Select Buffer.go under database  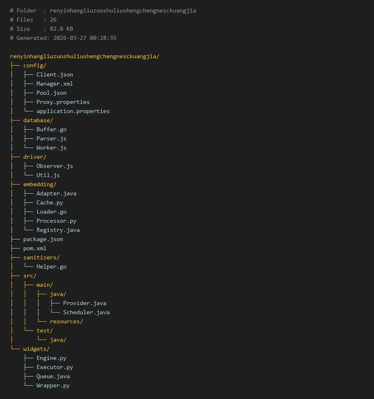(x=51, y=129)
